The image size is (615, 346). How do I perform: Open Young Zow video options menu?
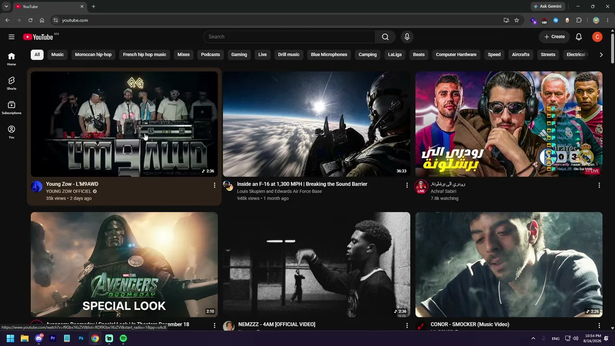(214, 185)
